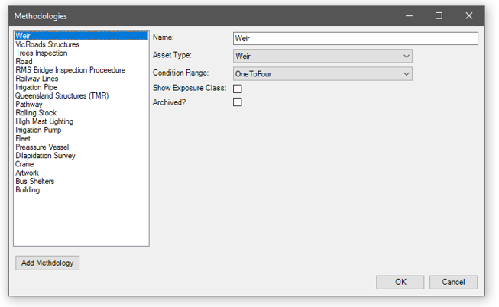
Task: Pick Railway Lines from the list
Action: coord(37,79)
